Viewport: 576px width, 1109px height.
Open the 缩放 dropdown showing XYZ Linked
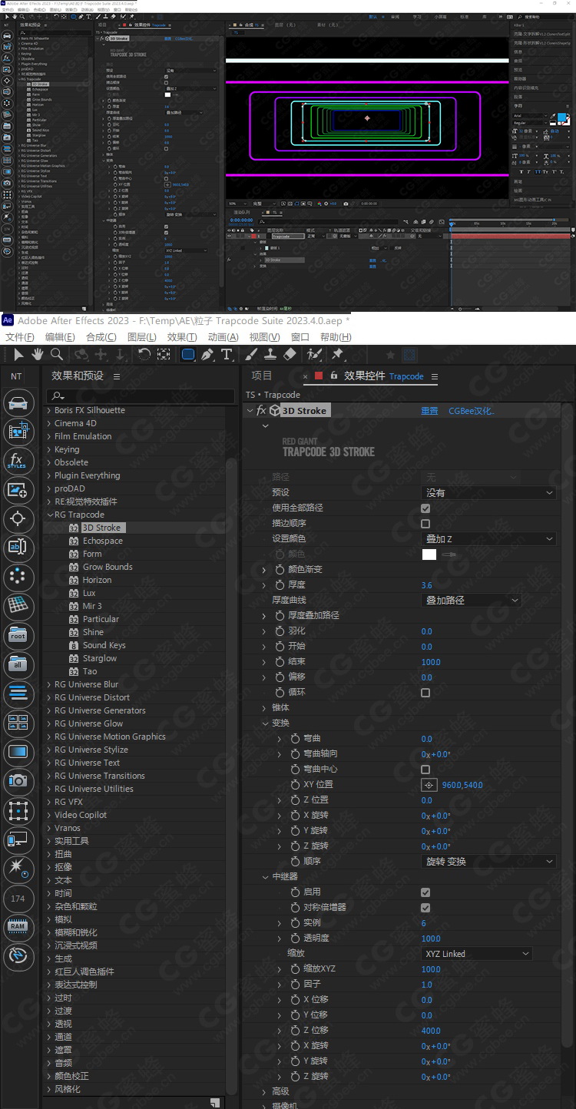coord(477,954)
